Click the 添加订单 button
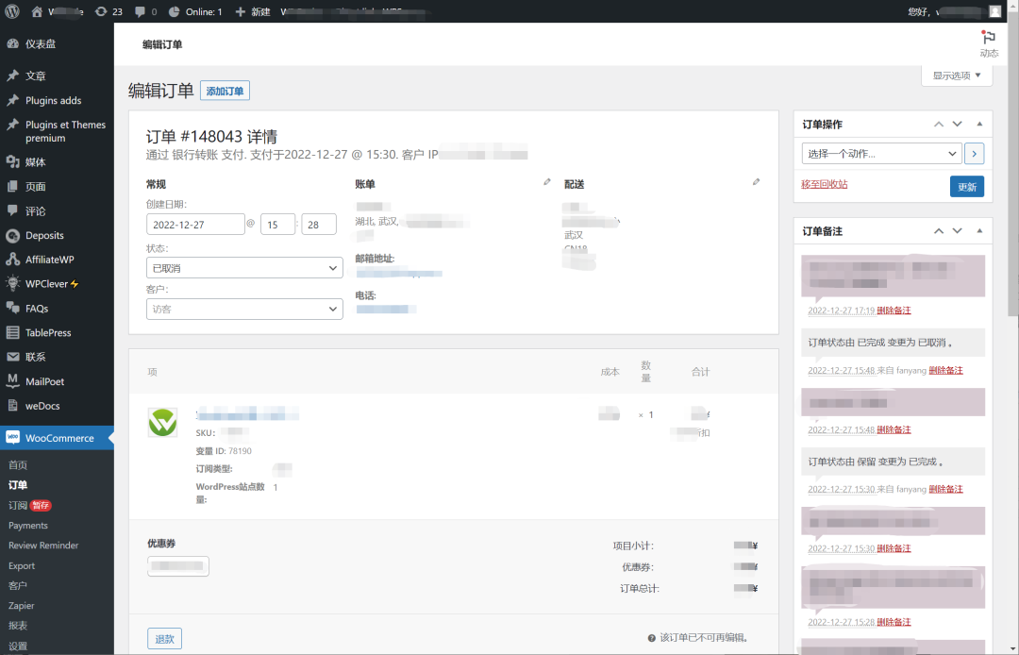The width and height of the screenshot is (1019, 655). [225, 91]
